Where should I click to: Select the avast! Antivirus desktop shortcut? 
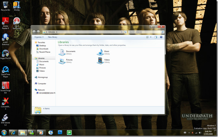(5, 39)
